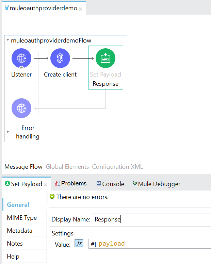The height and width of the screenshot is (264, 211).
Task: Click the Console monitor icon
Action: 99,183
